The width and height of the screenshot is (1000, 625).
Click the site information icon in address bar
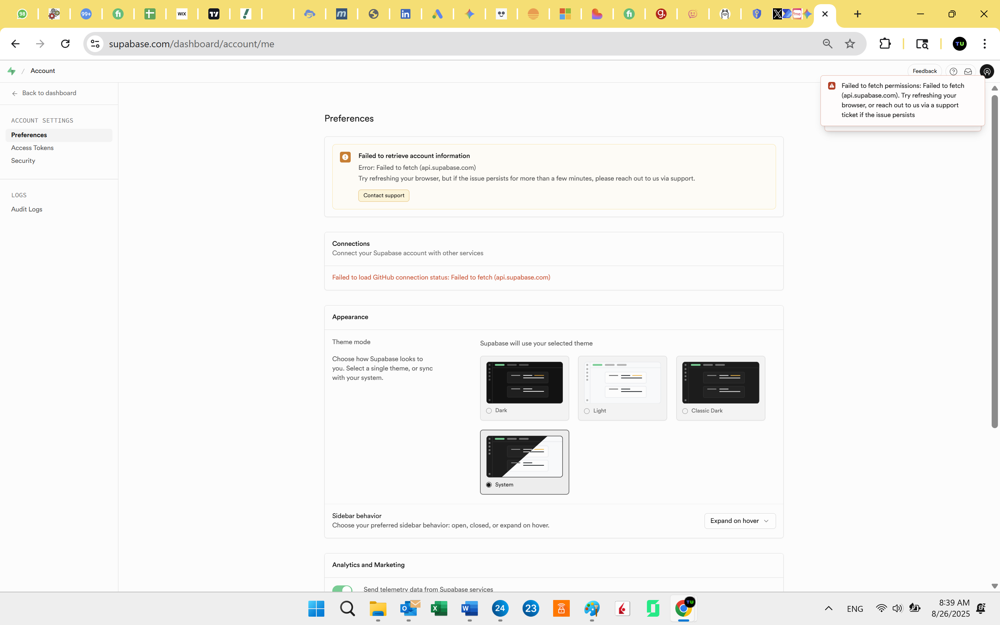coord(95,44)
